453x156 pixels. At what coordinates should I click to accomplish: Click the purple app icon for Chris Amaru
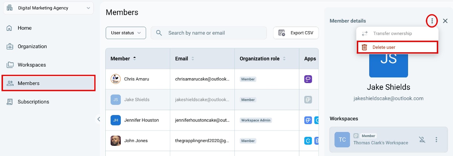point(308,79)
